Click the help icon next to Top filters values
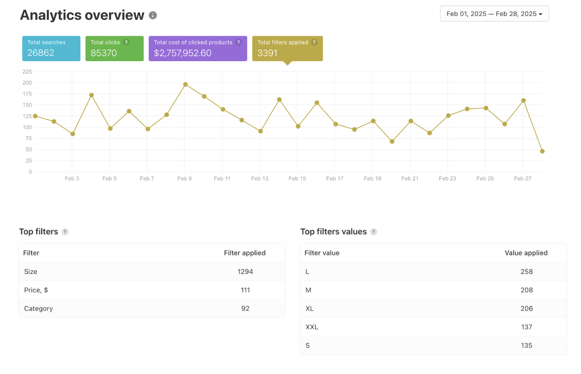The height and width of the screenshot is (374, 581). click(374, 232)
